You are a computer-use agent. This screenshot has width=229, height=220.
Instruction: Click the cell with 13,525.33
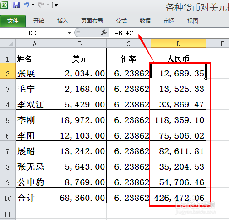pyautogui.click(x=178, y=86)
